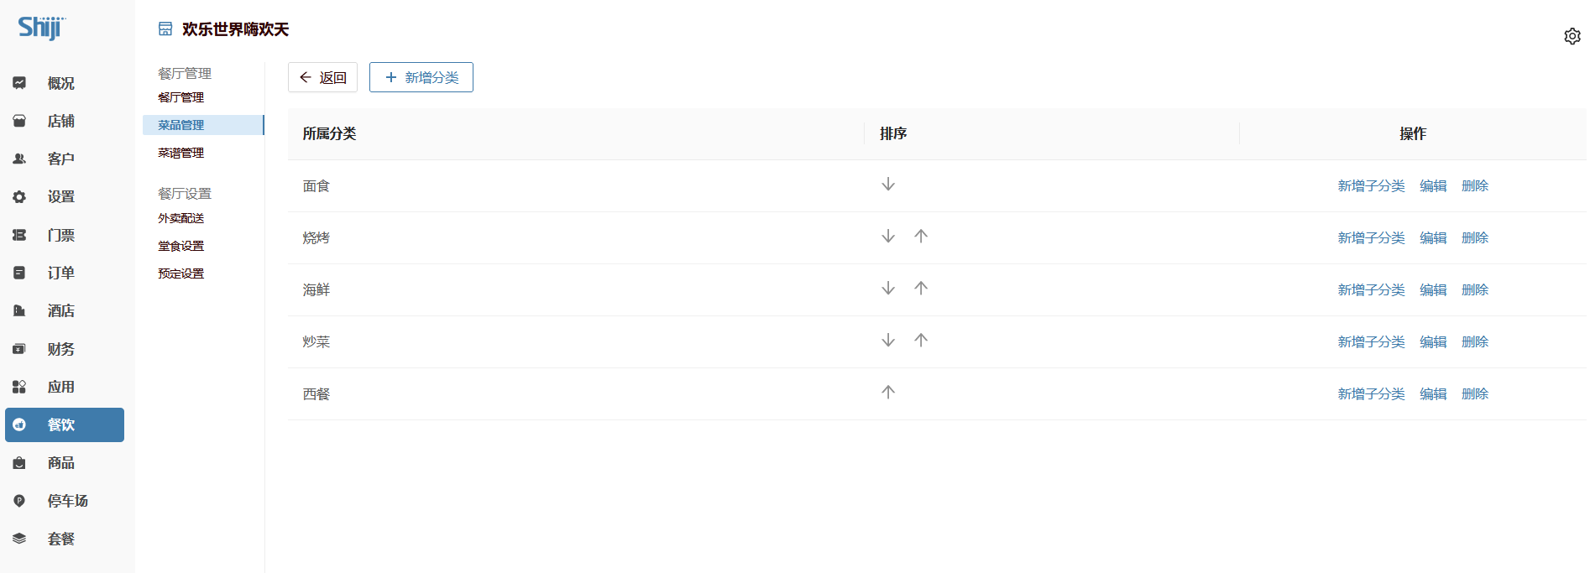Screen dimensions: 1590x573
Task: Go to 订单 orders section
Action: point(60,273)
